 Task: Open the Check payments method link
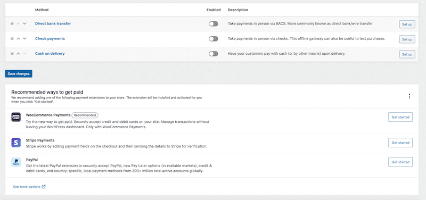pos(50,38)
